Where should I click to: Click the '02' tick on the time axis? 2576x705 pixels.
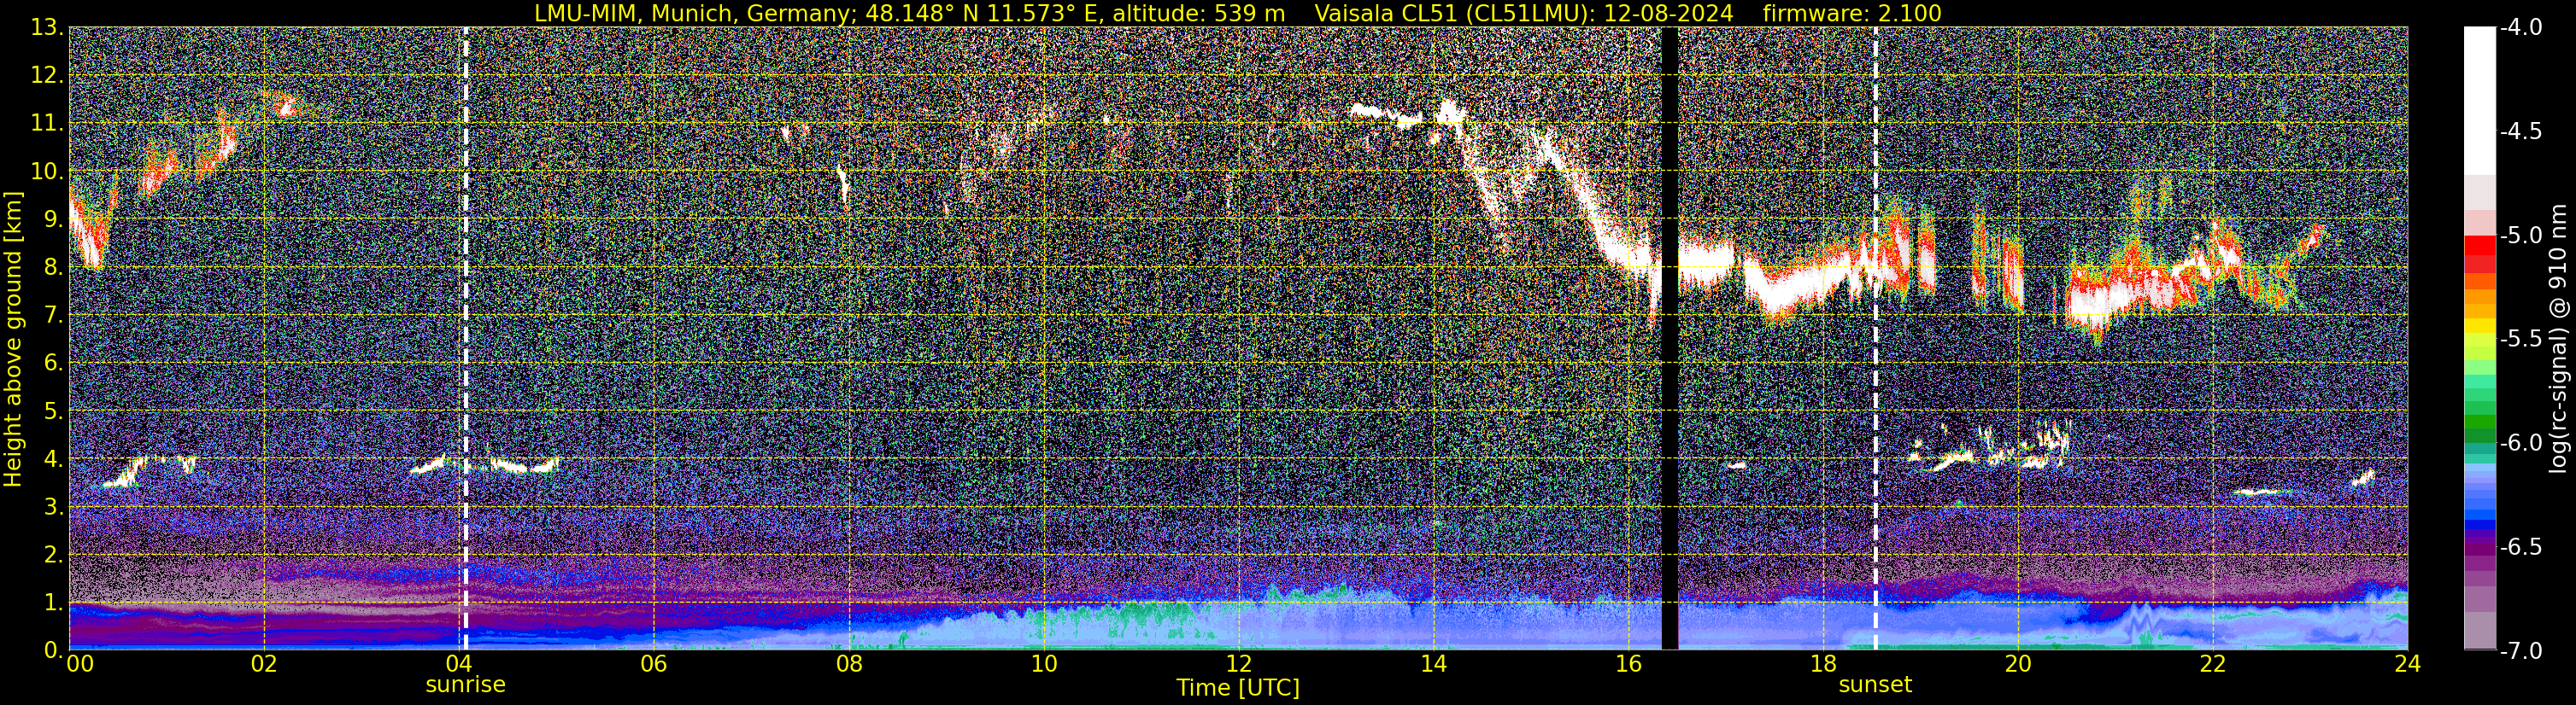(263, 663)
